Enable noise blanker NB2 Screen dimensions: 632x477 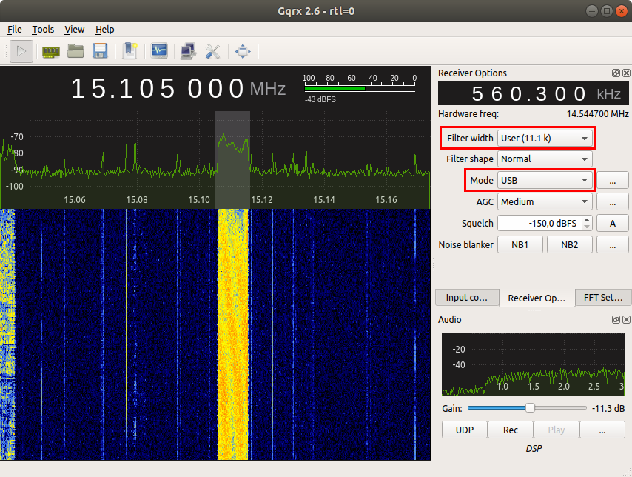point(569,244)
